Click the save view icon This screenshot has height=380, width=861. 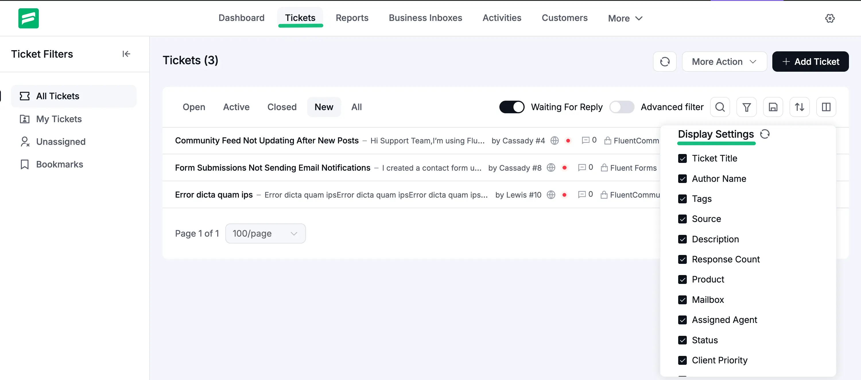coord(773,107)
